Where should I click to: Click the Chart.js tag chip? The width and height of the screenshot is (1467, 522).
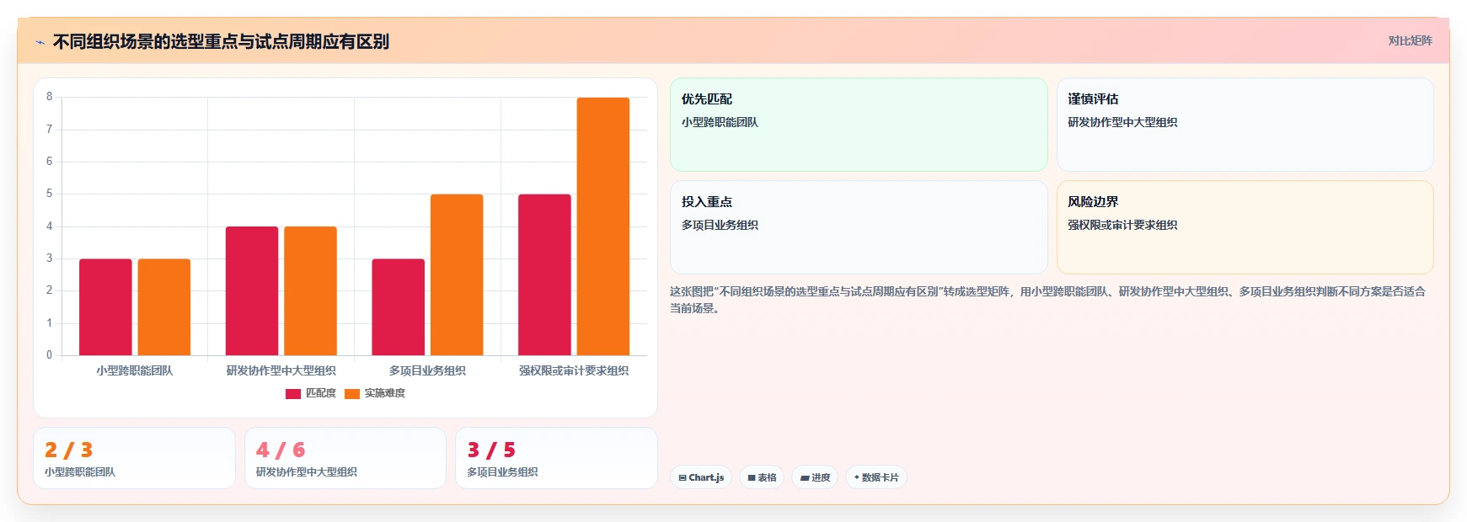[x=701, y=477]
